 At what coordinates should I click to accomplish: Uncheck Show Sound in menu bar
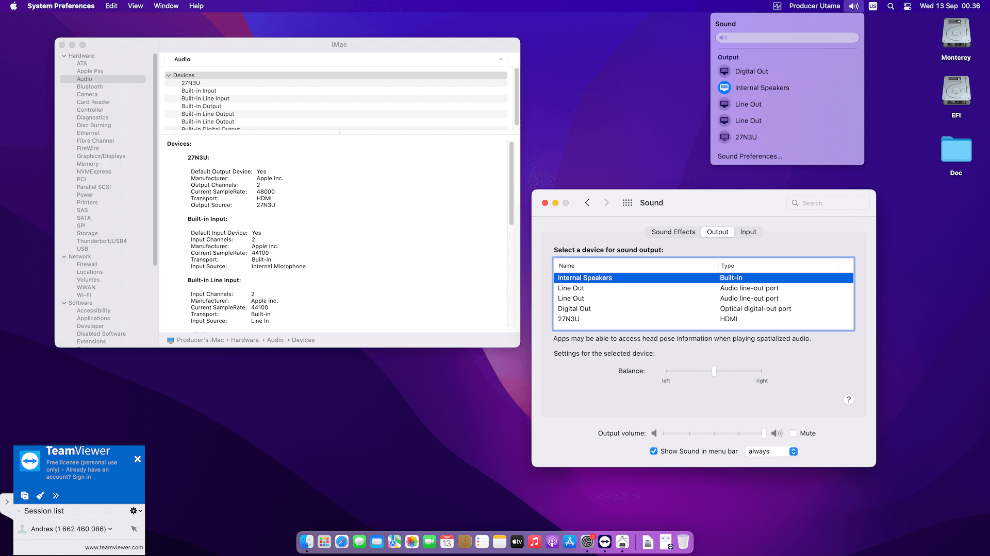[x=654, y=451]
